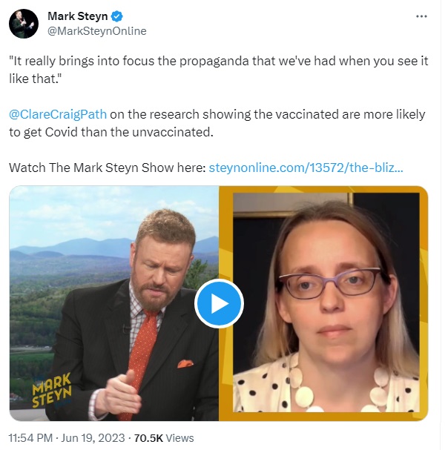Viewport: 445px width, 450px height.
Task: Open the @MarkSteynOnline handle link
Action: 96,31
